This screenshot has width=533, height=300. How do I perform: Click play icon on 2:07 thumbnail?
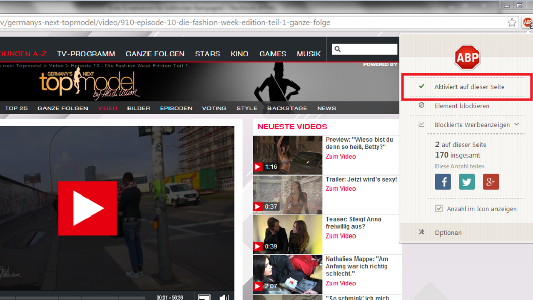258,286
